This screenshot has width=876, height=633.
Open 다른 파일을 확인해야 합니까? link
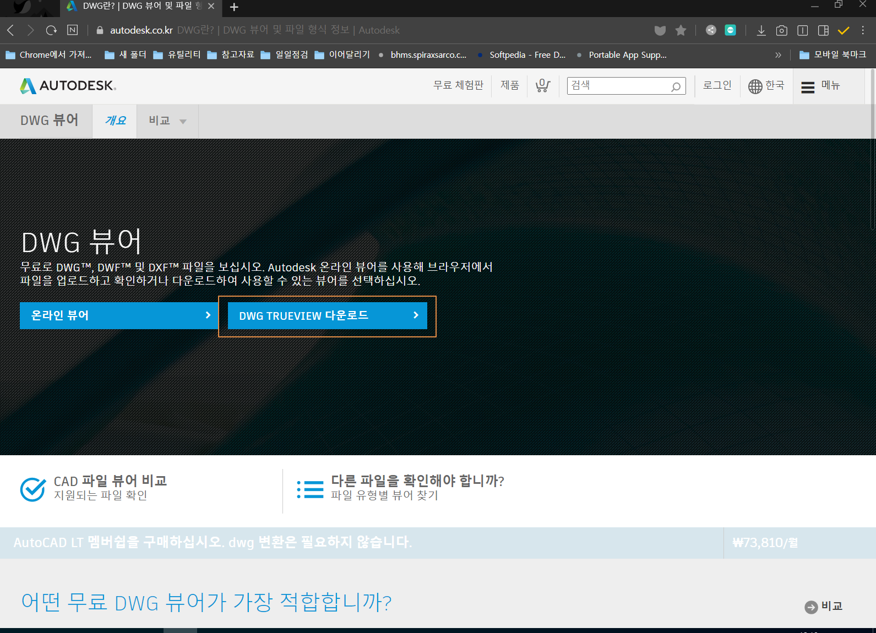tap(417, 481)
